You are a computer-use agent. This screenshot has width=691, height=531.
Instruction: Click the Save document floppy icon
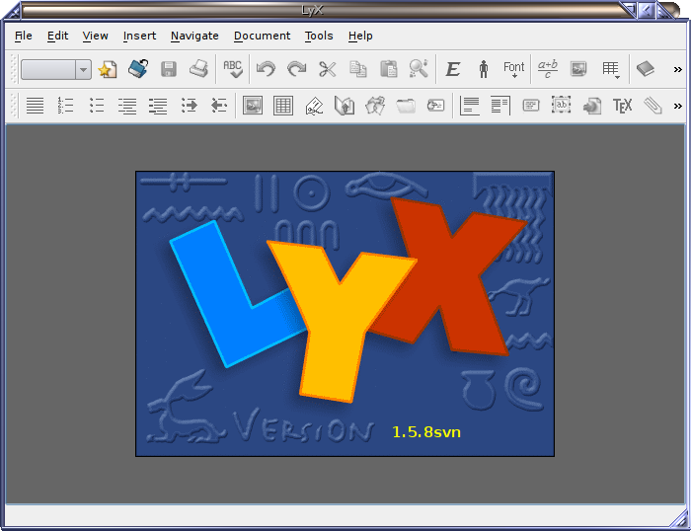coord(169,69)
